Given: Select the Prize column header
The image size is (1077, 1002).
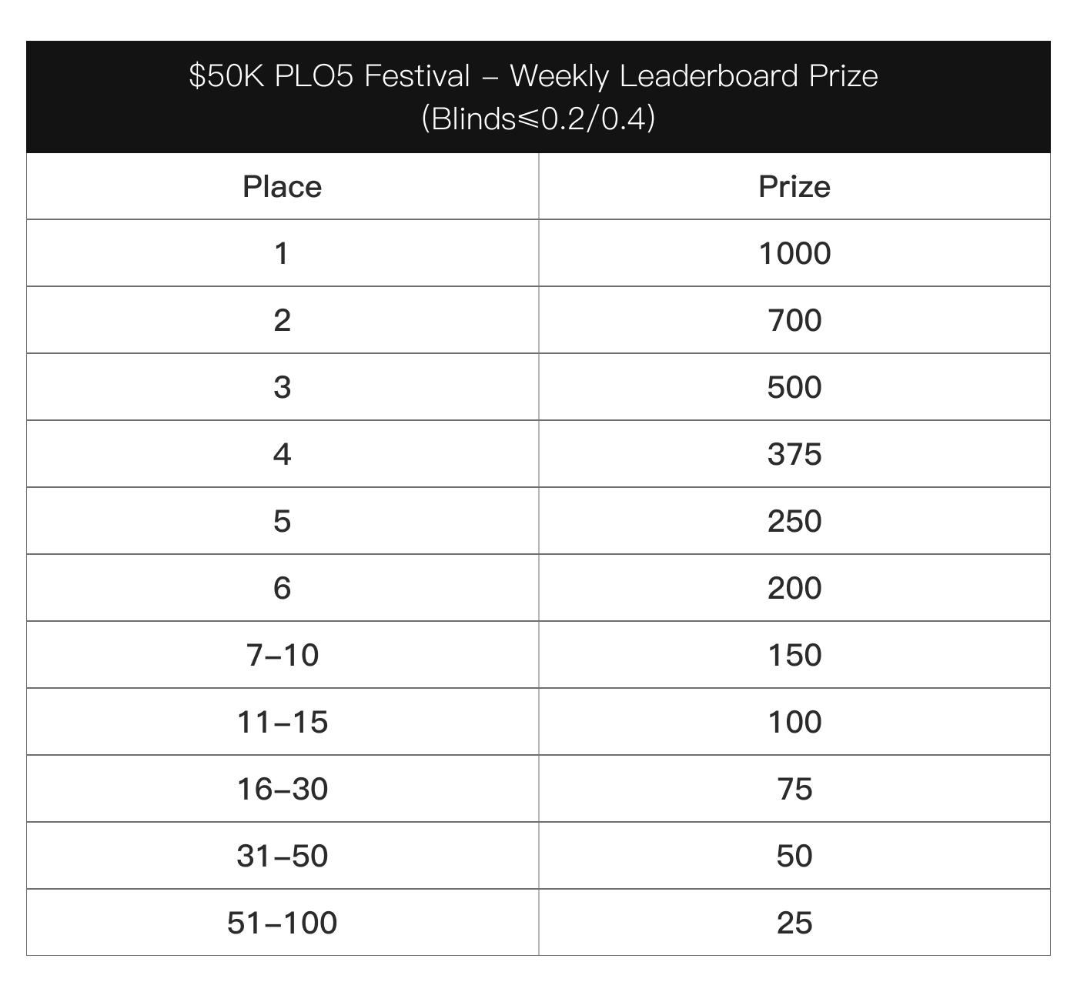Looking at the screenshot, I should click(794, 186).
